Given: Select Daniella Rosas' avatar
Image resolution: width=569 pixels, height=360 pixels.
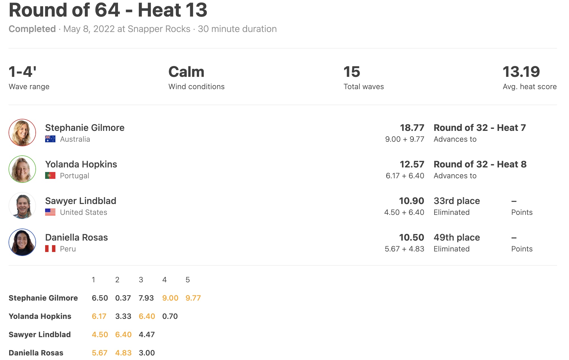Looking at the screenshot, I should pyautogui.click(x=22, y=242).
